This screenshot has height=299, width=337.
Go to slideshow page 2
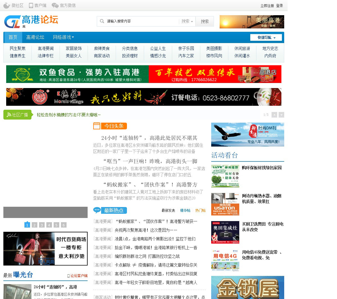pos(35,225)
